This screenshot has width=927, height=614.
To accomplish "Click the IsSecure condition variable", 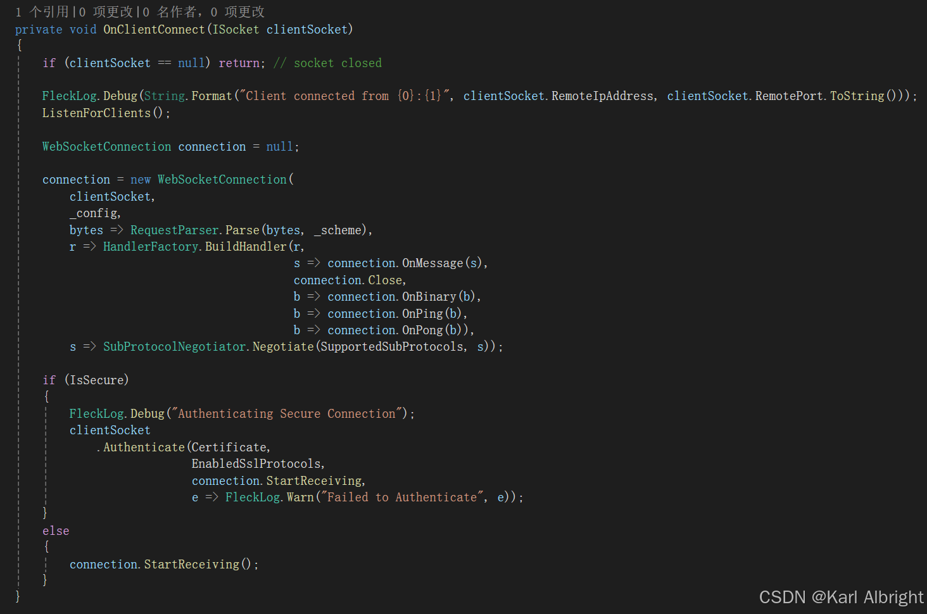I will 96,379.
